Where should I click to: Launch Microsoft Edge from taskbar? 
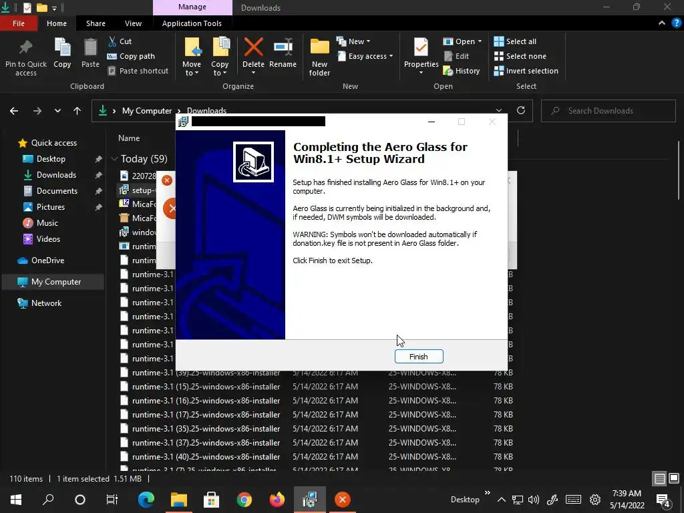tap(146, 500)
